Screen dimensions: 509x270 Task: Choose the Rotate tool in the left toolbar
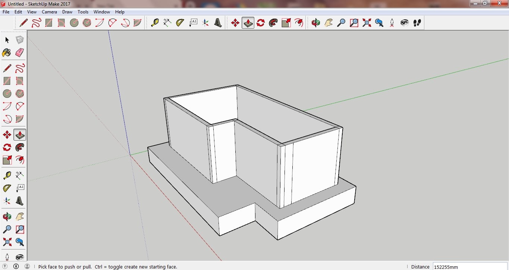[x=7, y=147]
